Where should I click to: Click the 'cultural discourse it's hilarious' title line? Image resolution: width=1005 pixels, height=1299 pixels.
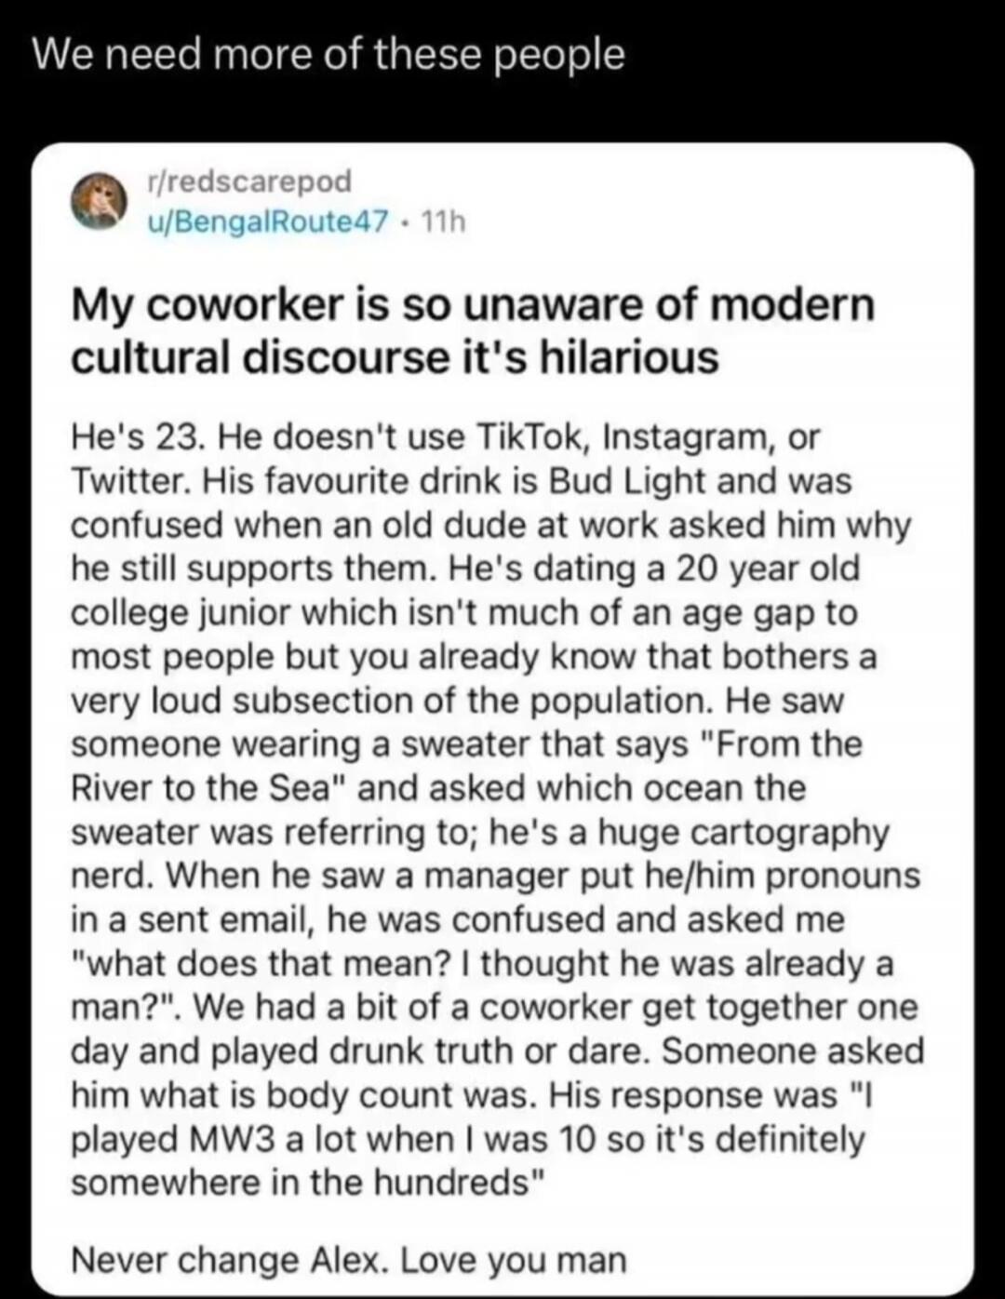[x=395, y=357]
